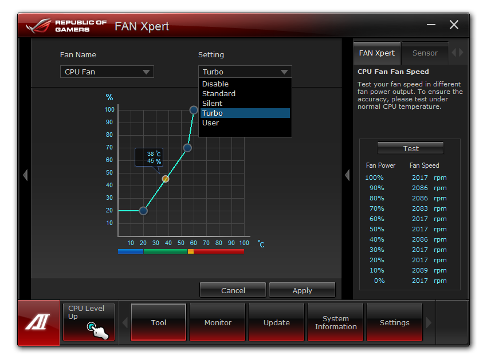Click arrow between graph and sensor panel

click(347, 175)
